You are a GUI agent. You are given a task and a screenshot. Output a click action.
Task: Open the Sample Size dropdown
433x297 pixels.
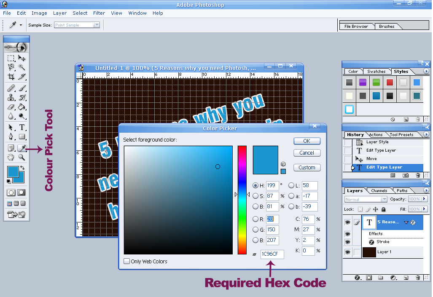[x=97, y=25]
